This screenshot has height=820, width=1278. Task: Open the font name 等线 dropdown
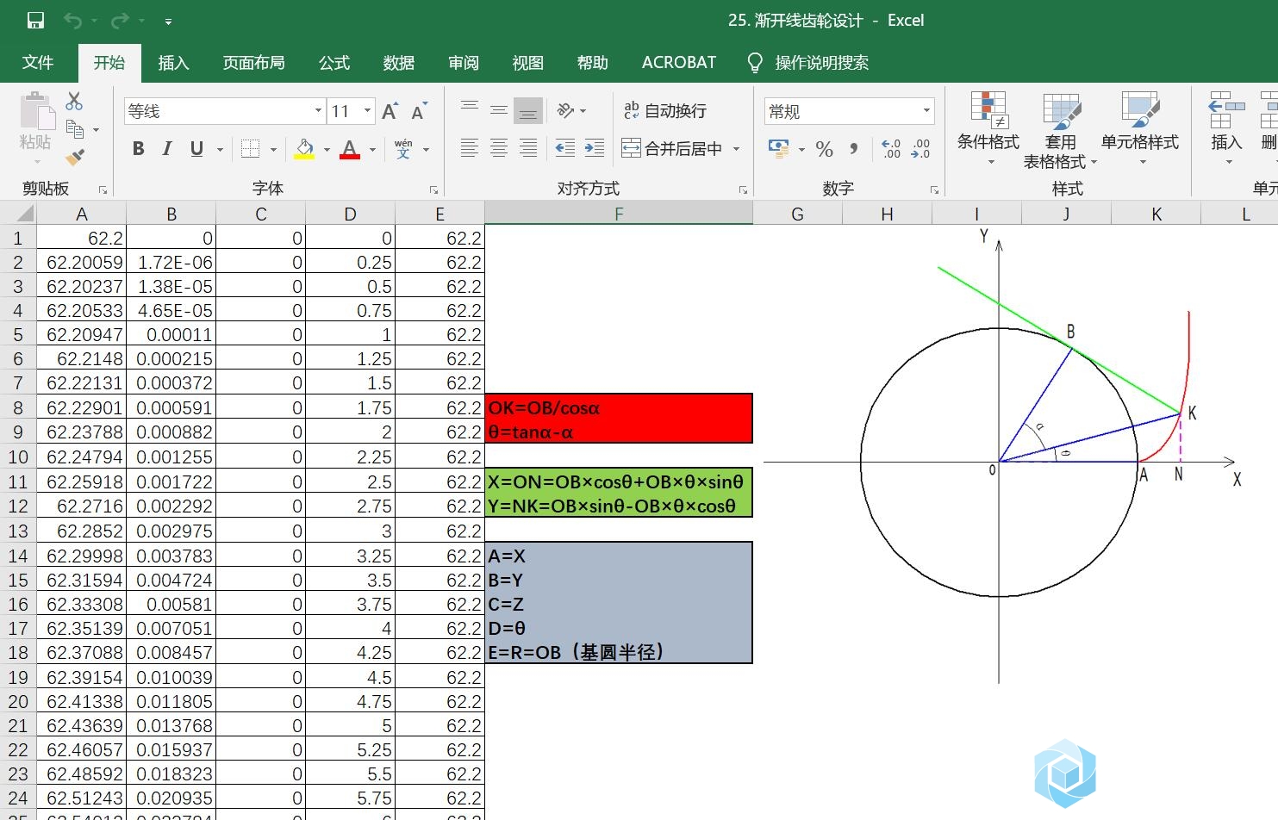point(318,110)
